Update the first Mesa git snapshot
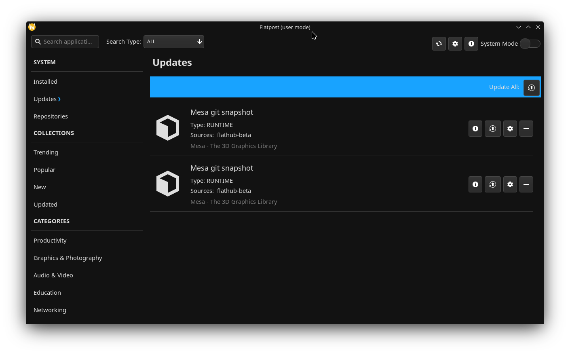The image size is (570, 355). pos(492,129)
